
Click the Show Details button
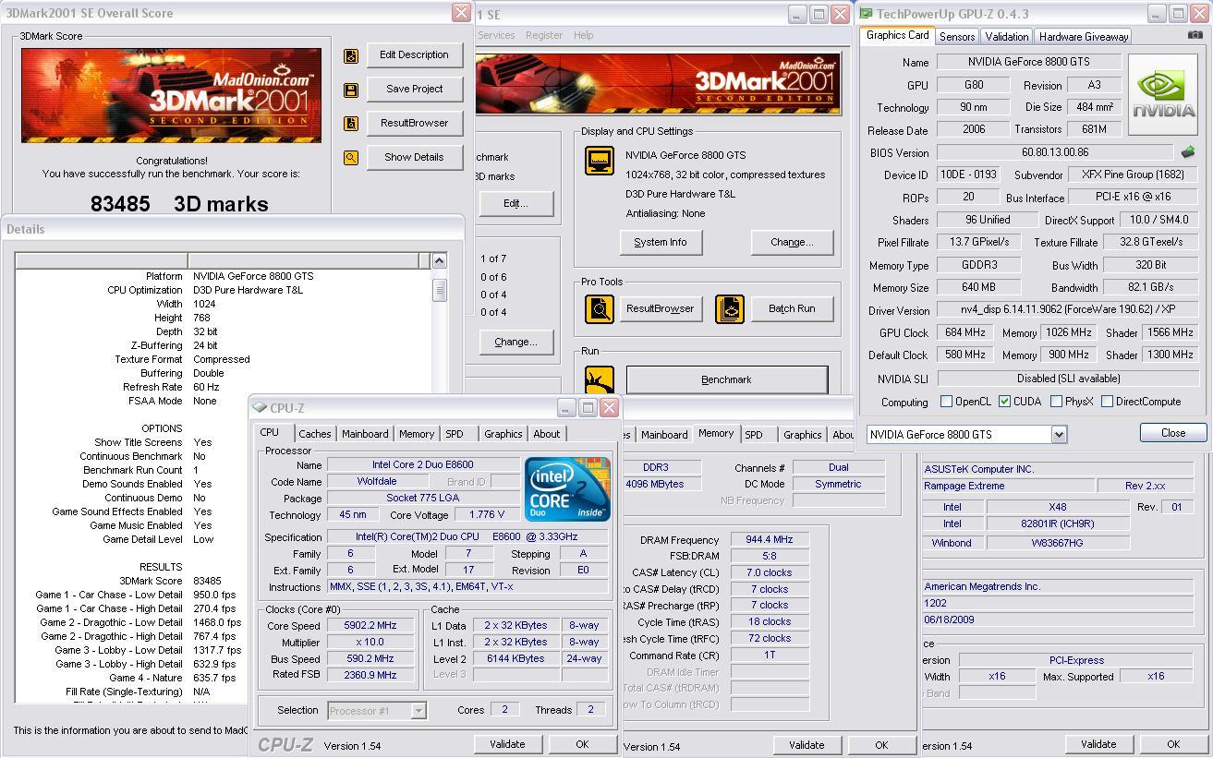pyautogui.click(x=415, y=157)
